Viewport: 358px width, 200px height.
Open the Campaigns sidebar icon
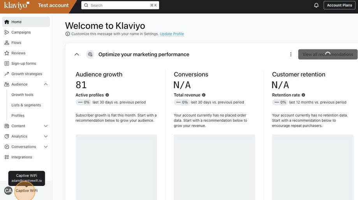click(x=7, y=32)
